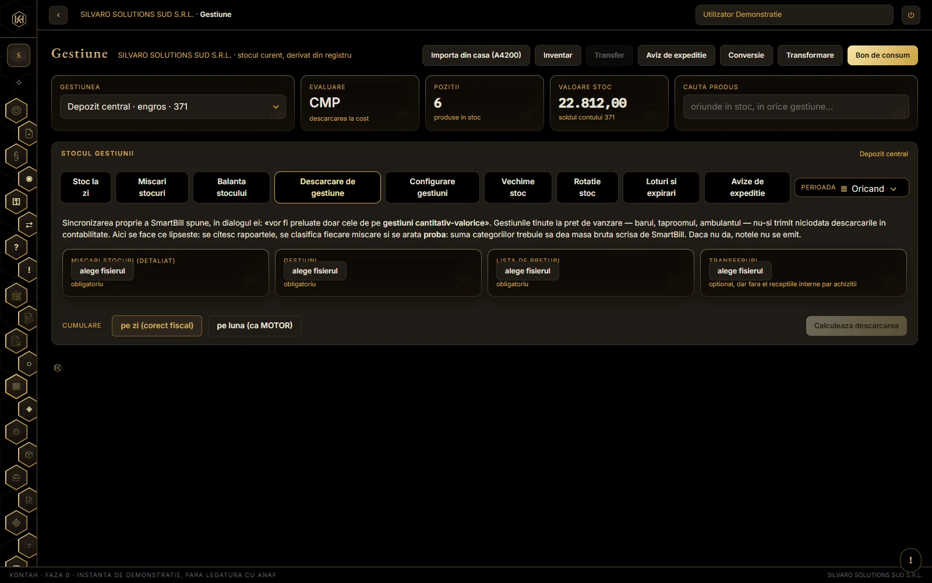
Task: Expand the Gestiunea 'Depozit central' dropdown
Action: click(173, 107)
